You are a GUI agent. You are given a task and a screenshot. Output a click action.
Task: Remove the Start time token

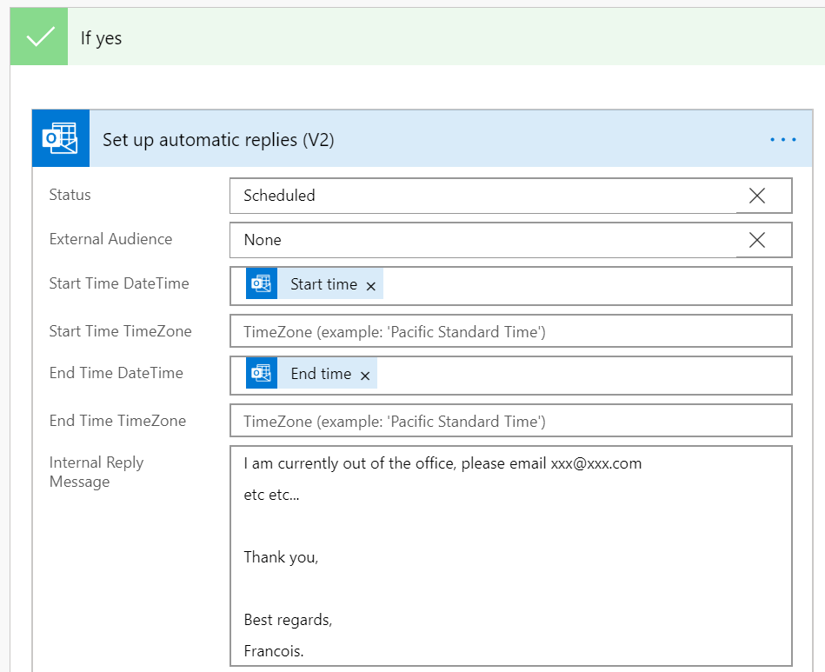point(370,286)
